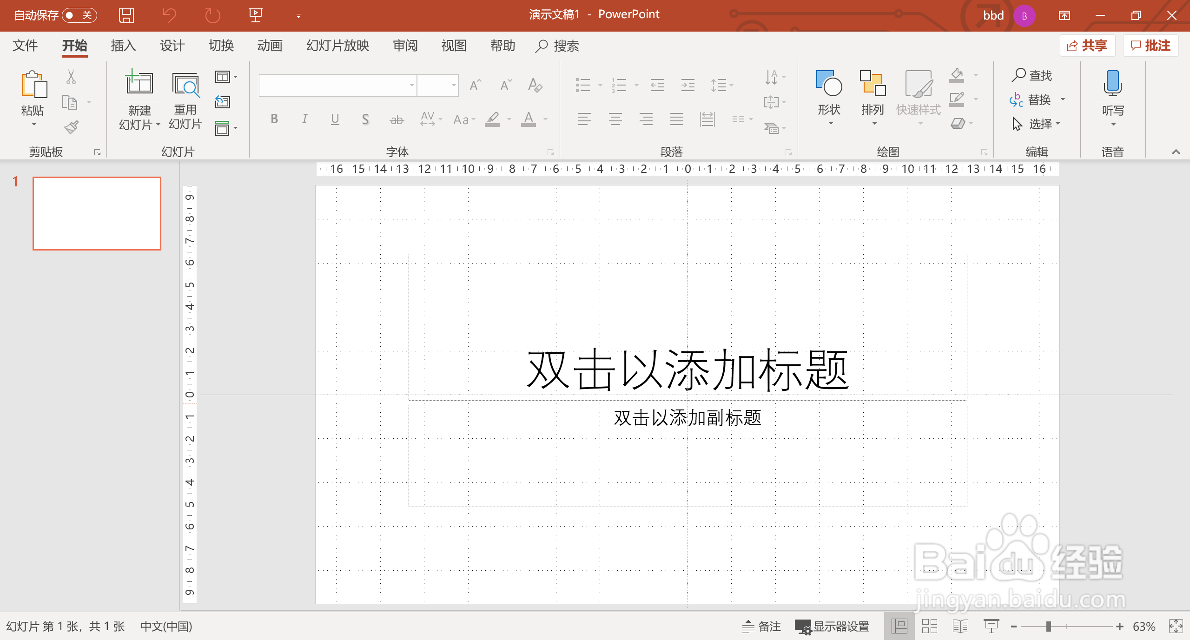
Task: Open the 插入 ribbon tab
Action: [123, 46]
